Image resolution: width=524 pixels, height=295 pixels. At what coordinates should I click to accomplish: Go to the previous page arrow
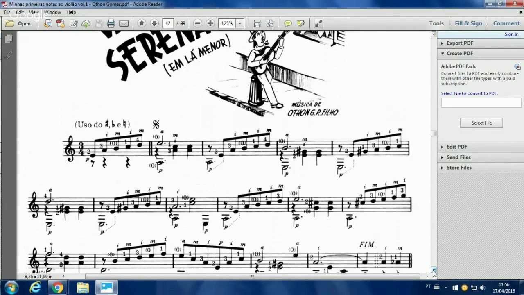[142, 23]
